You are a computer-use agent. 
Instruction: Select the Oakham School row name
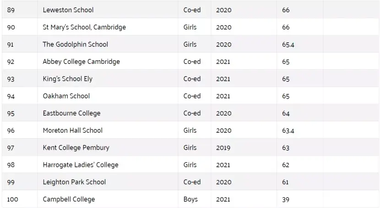click(x=66, y=96)
